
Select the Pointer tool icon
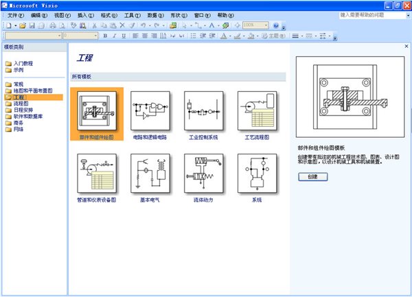coord(185,25)
